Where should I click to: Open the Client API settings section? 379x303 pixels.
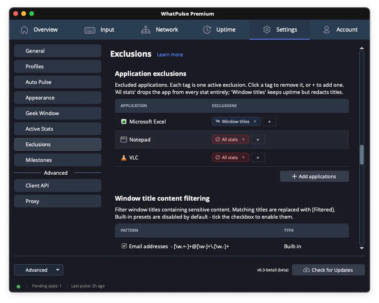[58, 185]
